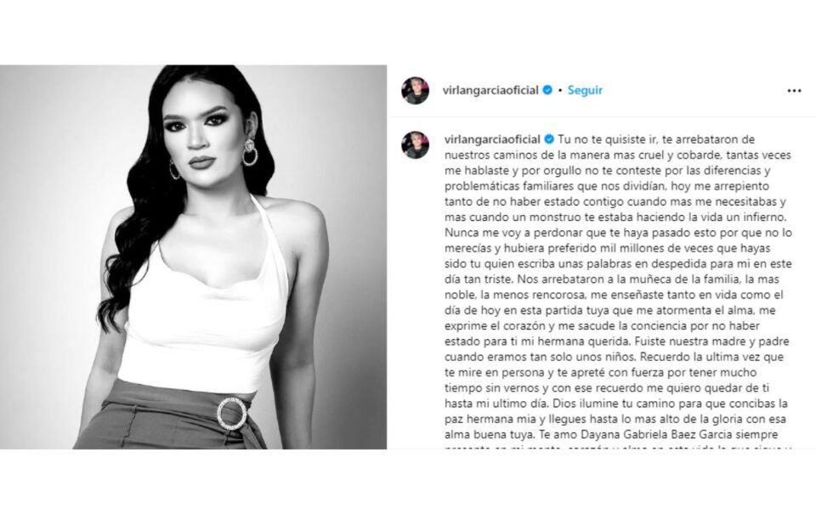Click the round belt buckle in the photo
This screenshot has width=816, height=514.
pos(231,414)
